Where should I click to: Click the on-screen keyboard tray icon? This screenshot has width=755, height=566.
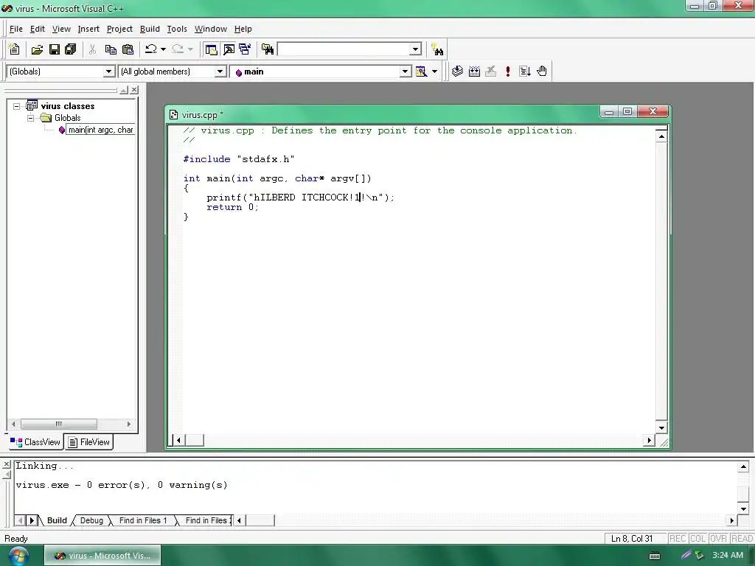[655, 556]
